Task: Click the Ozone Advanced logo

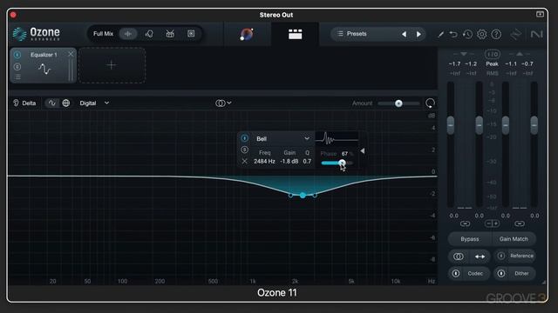Action: click(36, 34)
